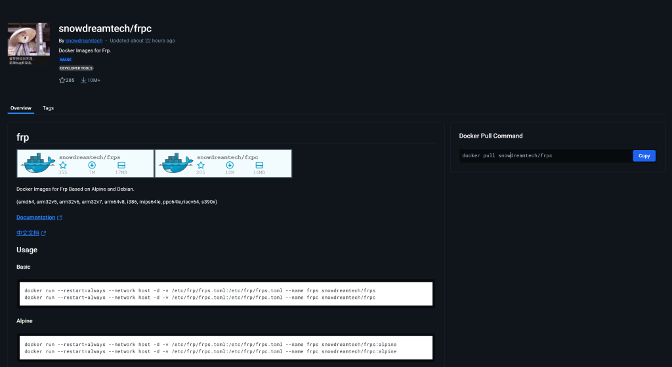Click the Usage heading
This screenshot has height=367, width=672.
tap(27, 250)
